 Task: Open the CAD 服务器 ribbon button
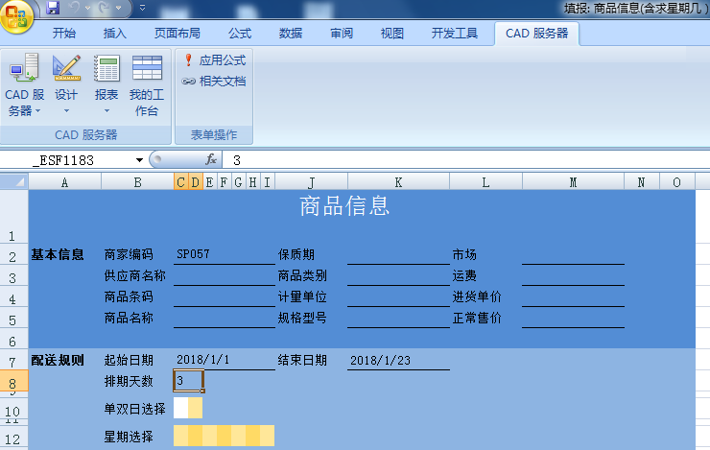(24, 84)
